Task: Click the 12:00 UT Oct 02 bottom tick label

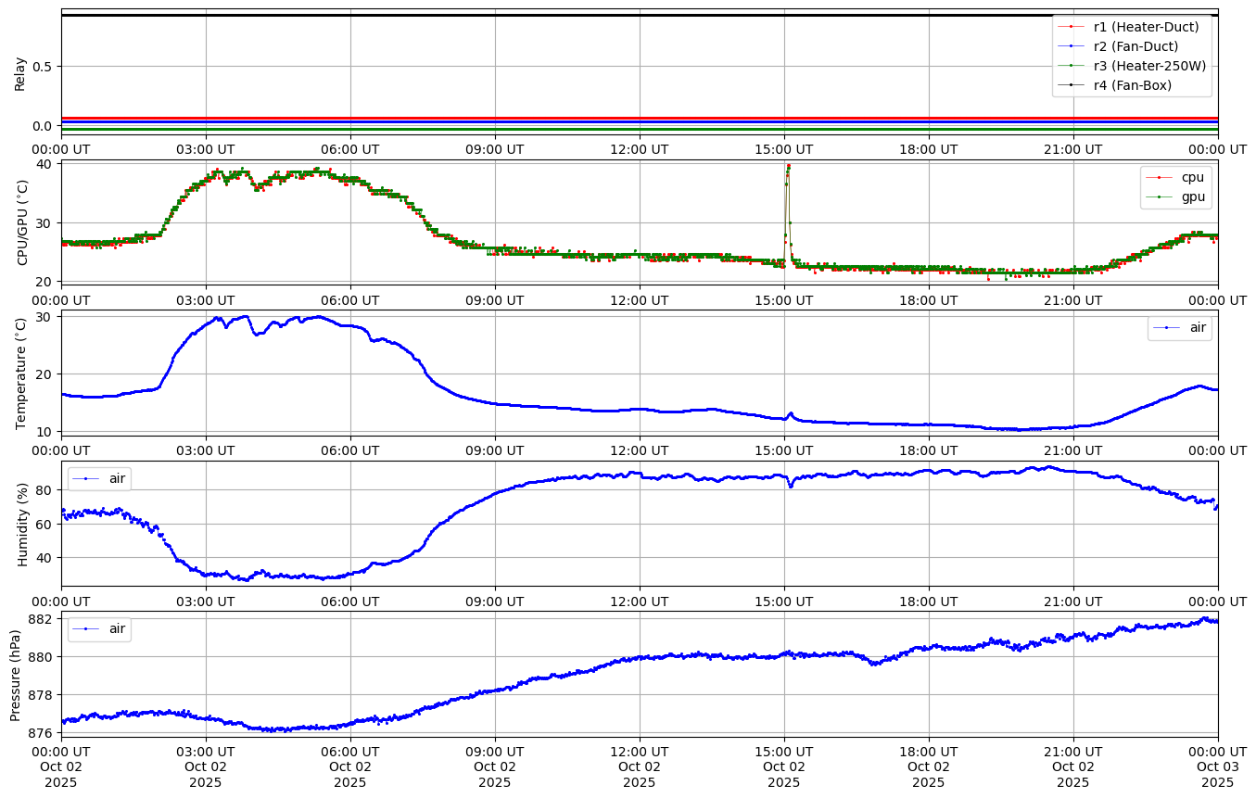Action: point(639,766)
